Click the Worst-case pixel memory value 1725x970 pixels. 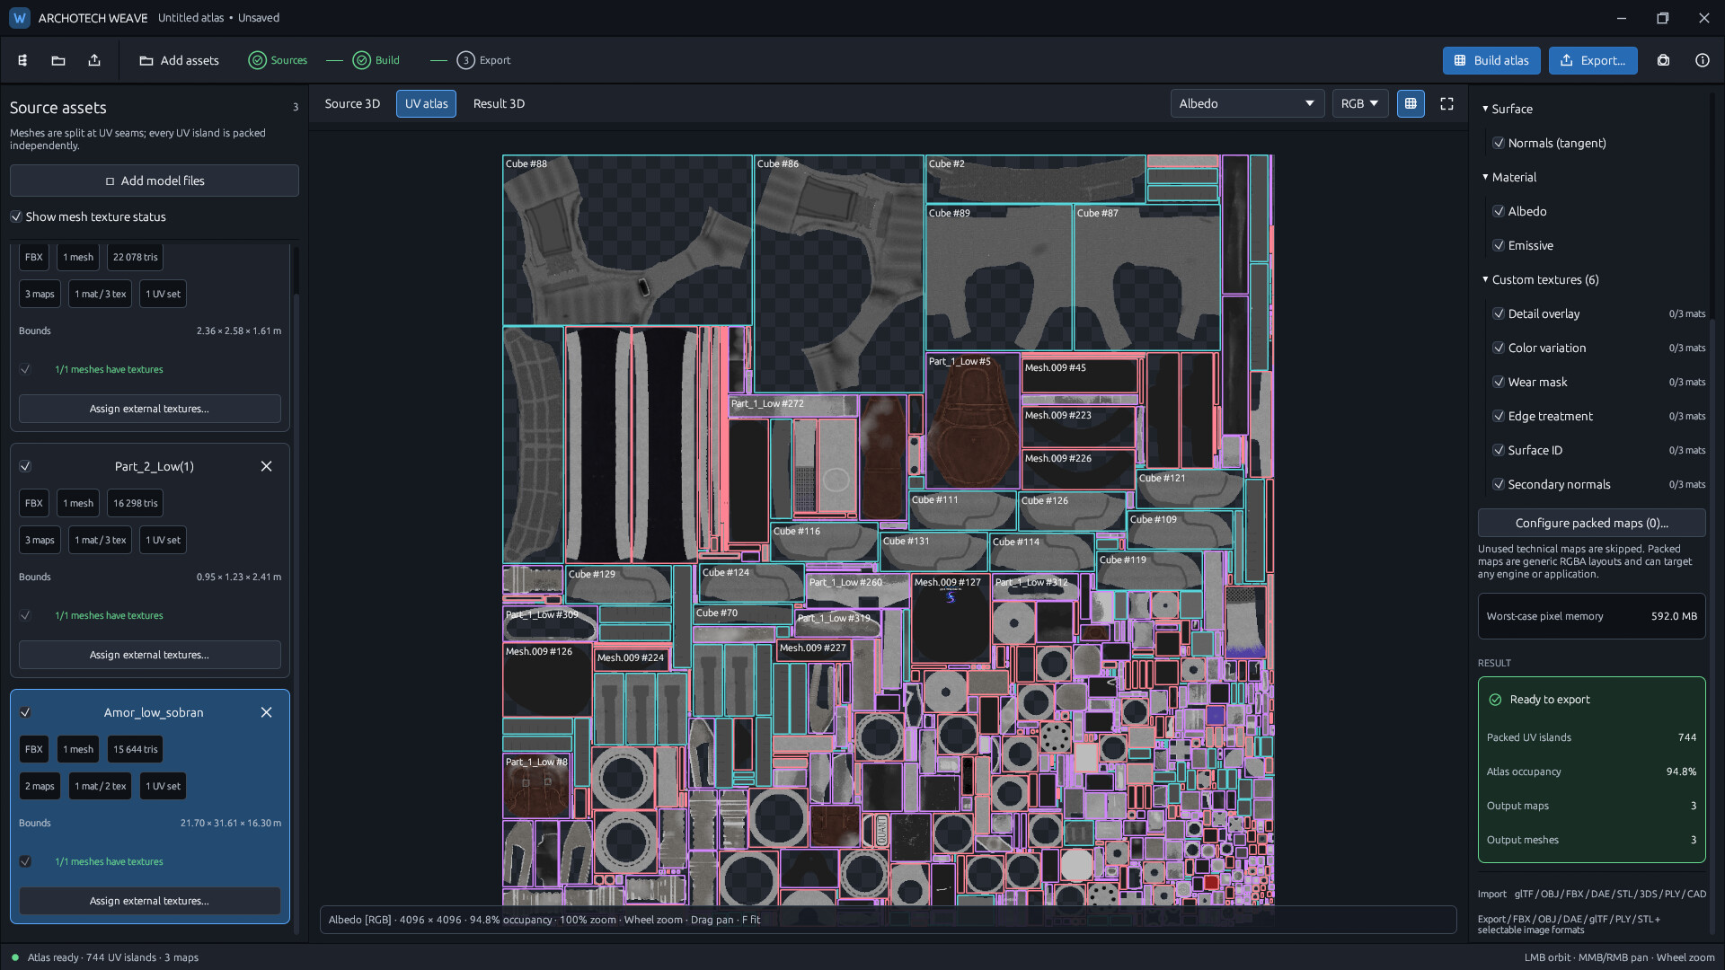(x=1674, y=616)
